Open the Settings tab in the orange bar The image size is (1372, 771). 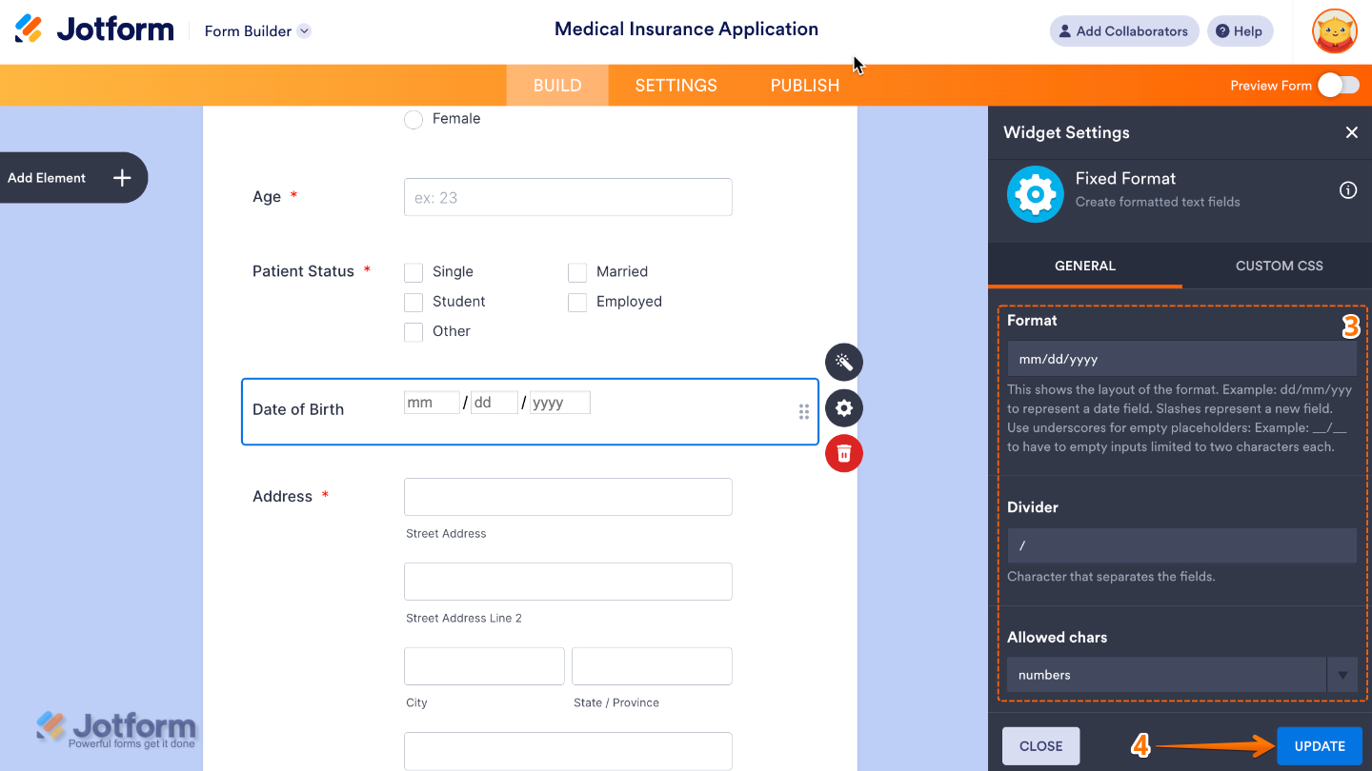[x=676, y=86]
